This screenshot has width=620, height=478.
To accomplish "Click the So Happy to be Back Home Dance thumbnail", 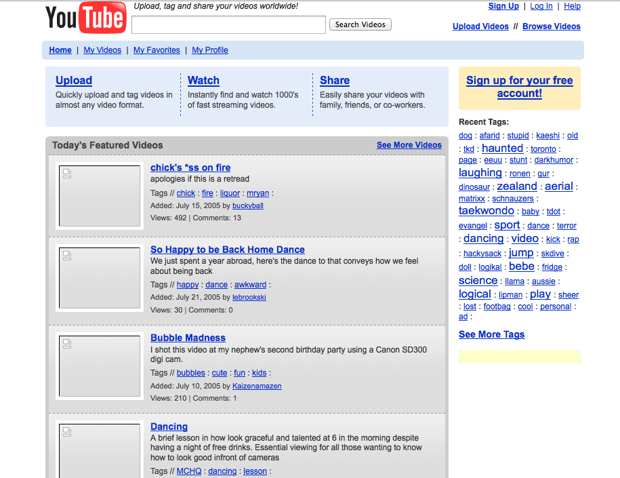I will tap(99, 278).
